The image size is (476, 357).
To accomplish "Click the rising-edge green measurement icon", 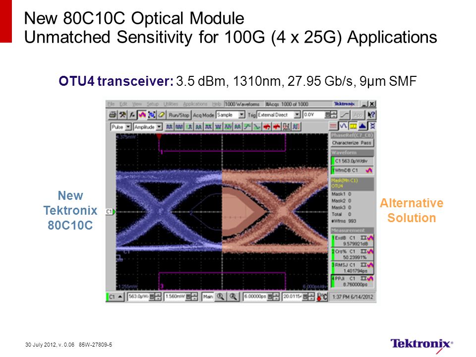I will pyautogui.click(x=247, y=126).
